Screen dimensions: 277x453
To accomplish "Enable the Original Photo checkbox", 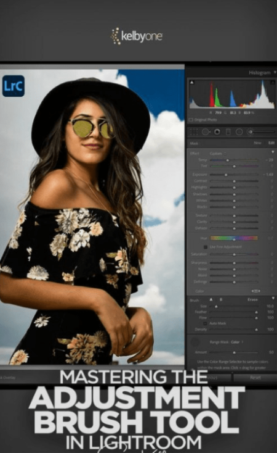I will pos(191,120).
